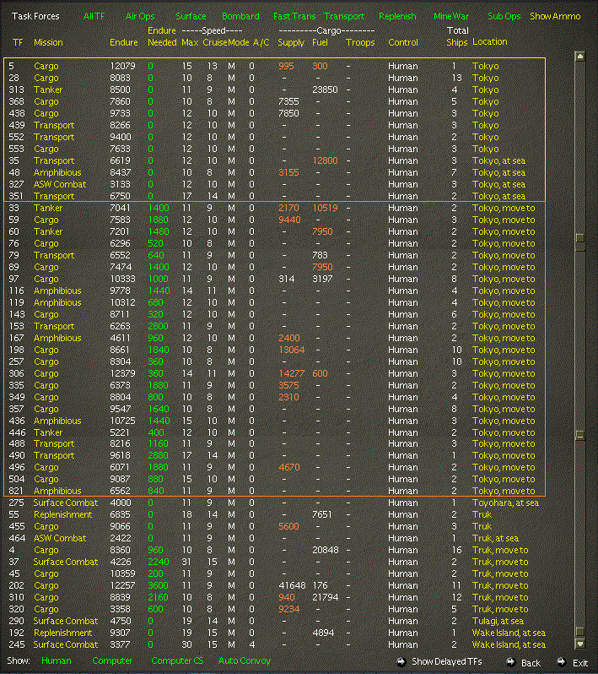The image size is (598, 674).
Task: Select TF 821 Amphibious row
Action: [x=275, y=491]
